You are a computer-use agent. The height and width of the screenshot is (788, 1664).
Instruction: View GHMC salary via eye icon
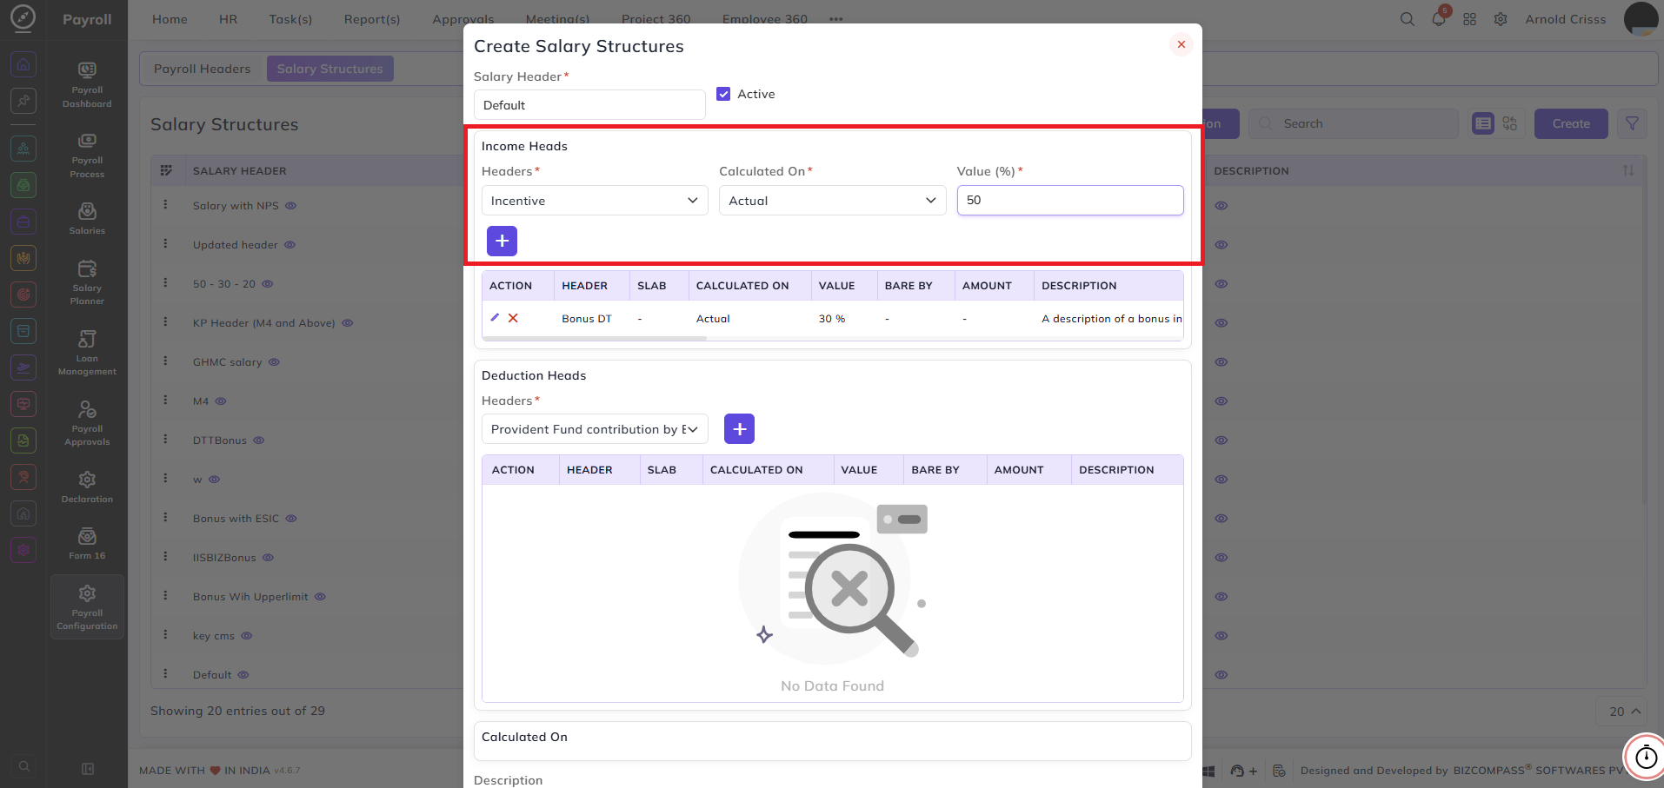coord(274,362)
